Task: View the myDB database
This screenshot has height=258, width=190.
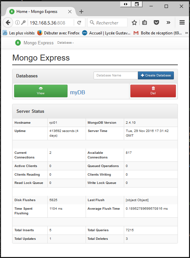Action: (41, 91)
